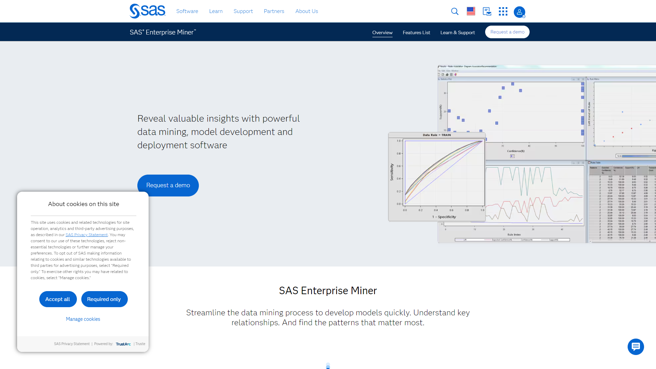Switch to the Features List tab

click(x=416, y=32)
